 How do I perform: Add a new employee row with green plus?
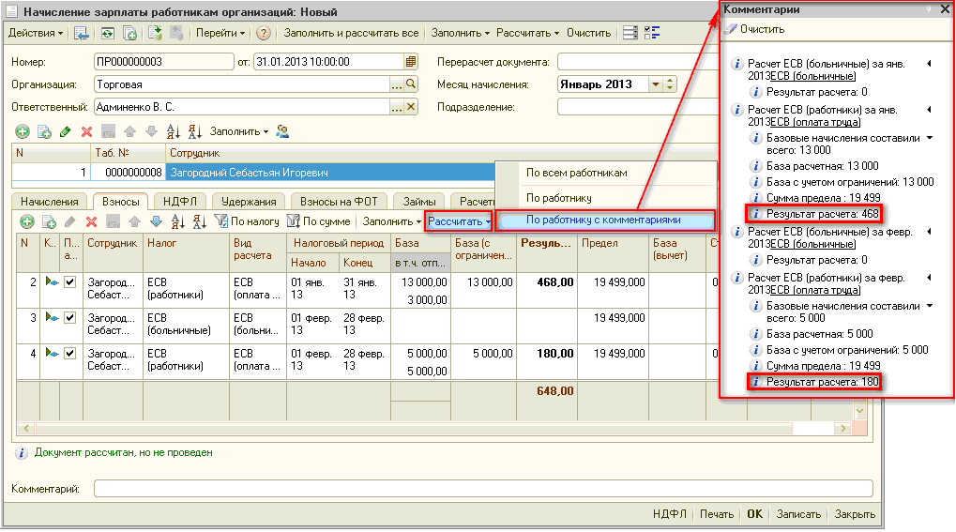[x=23, y=131]
